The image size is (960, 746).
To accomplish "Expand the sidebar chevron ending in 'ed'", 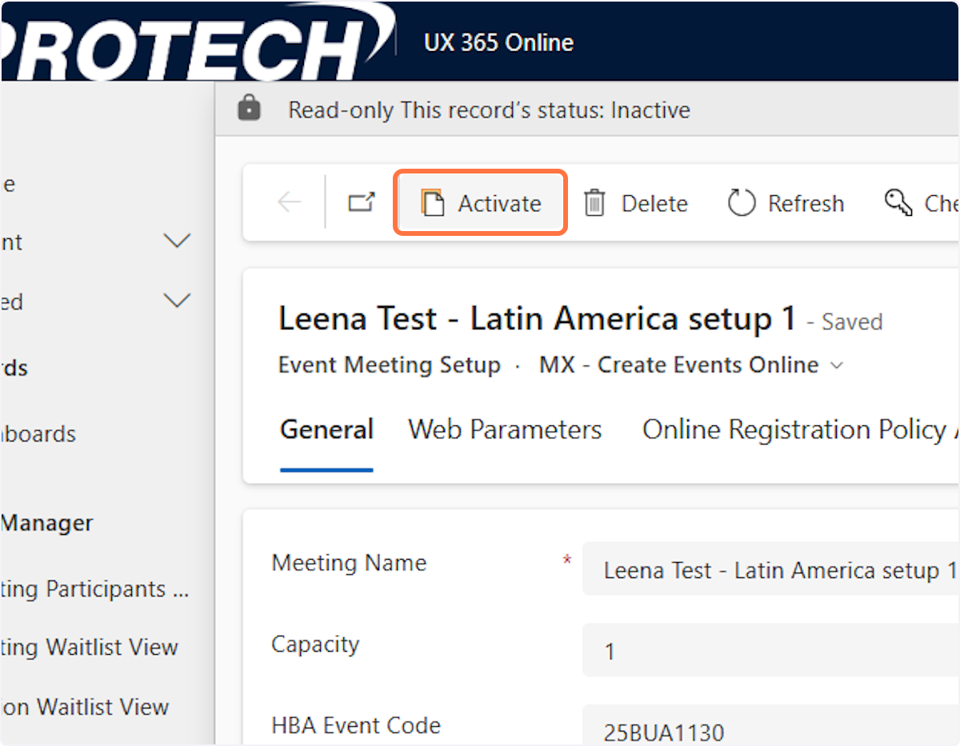I will click(x=177, y=301).
